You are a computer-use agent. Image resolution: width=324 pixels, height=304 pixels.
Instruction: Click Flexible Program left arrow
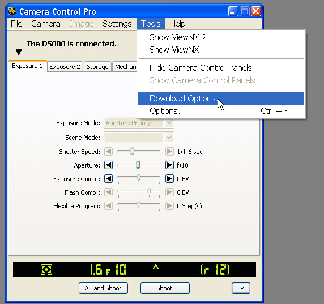108,206
